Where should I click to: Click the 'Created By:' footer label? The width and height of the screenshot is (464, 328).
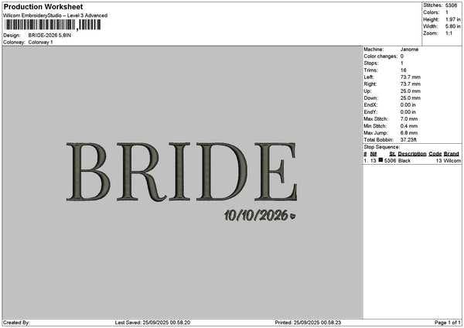click(16, 323)
